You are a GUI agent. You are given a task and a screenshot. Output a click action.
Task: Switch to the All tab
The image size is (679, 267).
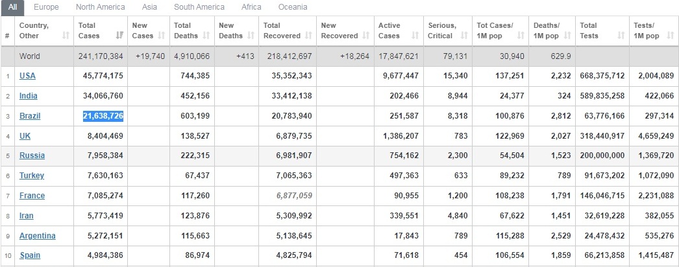pos(12,7)
